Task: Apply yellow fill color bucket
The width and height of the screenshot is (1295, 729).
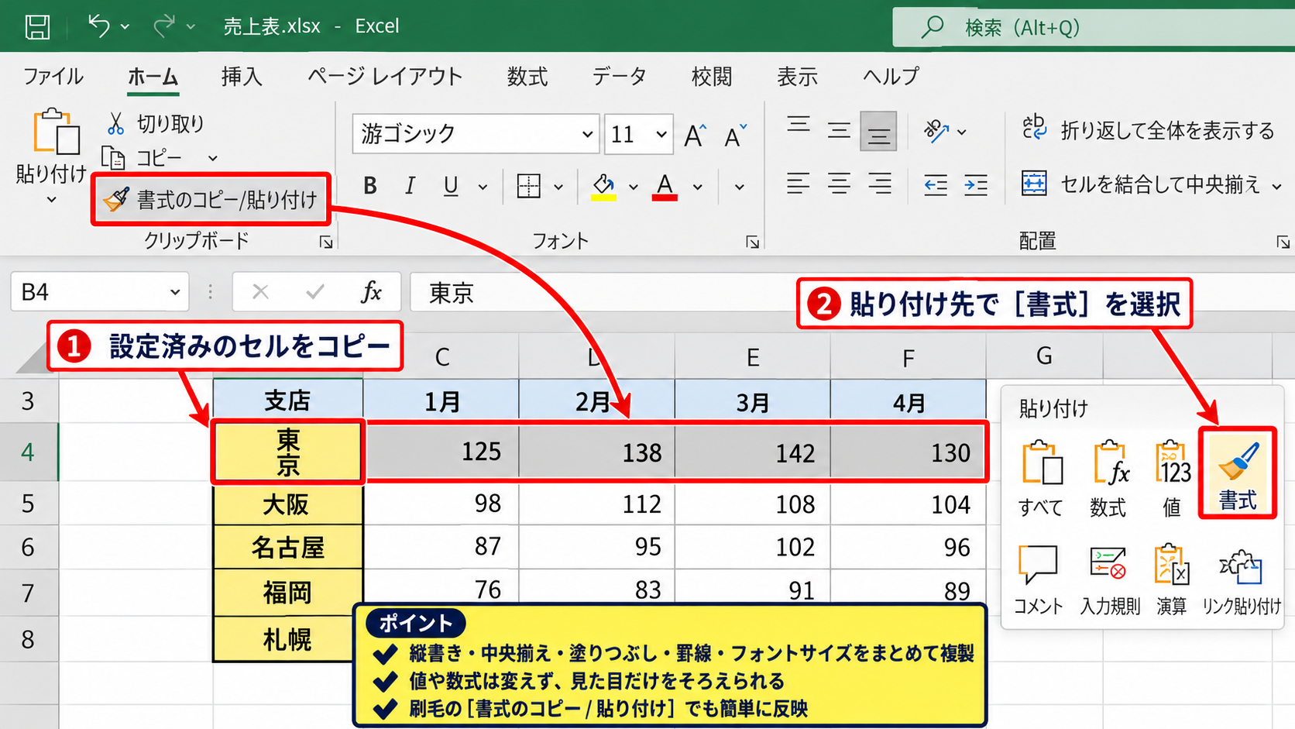Action: tap(603, 187)
